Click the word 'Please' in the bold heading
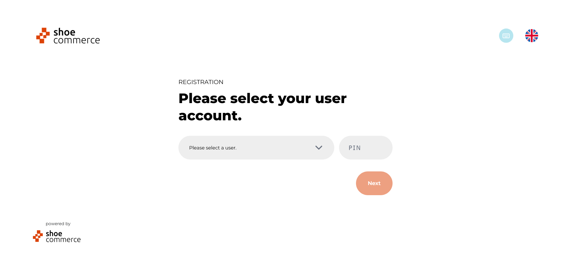This screenshot has height=273, width=571. click(202, 99)
